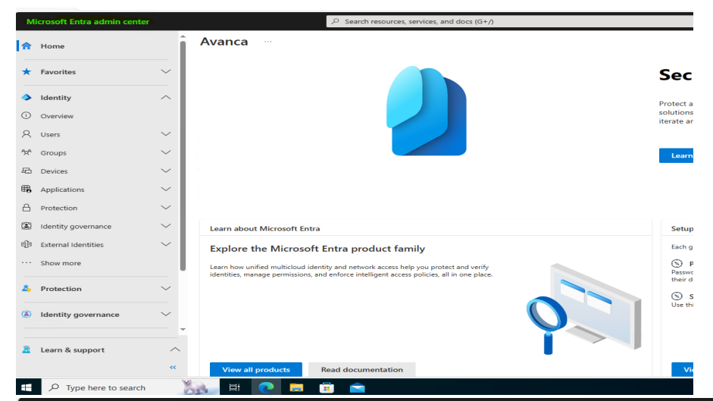Click the Learn button beside the Entra logo

pos(676,155)
